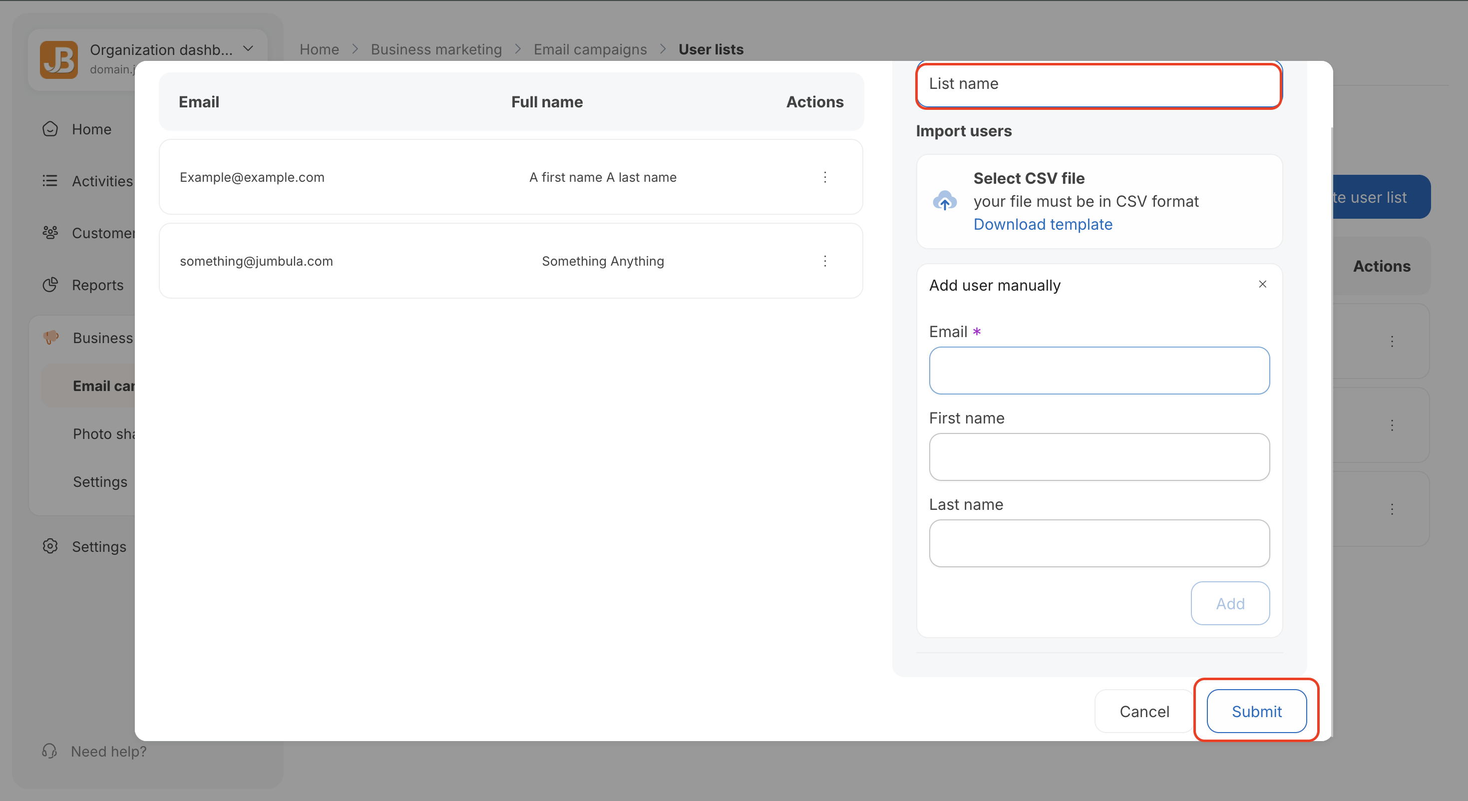
Task: Navigate to Business marketing breadcrumb
Action: [x=436, y=49]
